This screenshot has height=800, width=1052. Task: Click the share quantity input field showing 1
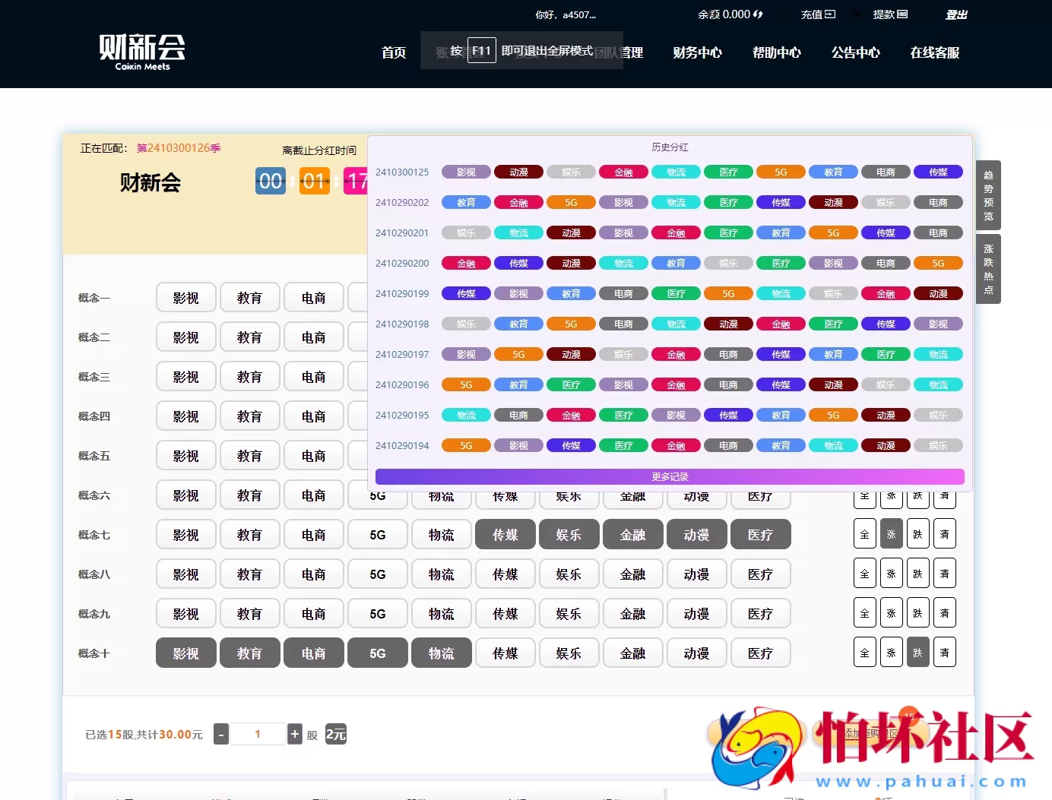coord(258,734)
